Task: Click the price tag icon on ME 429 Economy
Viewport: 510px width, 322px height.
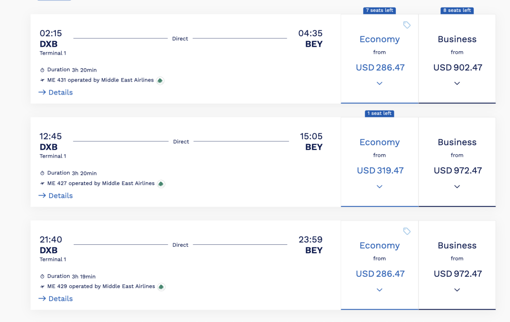Action: pyautogui.click(x=406, y=231)
